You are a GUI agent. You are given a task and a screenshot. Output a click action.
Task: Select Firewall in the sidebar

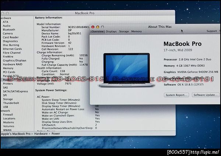pos(8,115)
